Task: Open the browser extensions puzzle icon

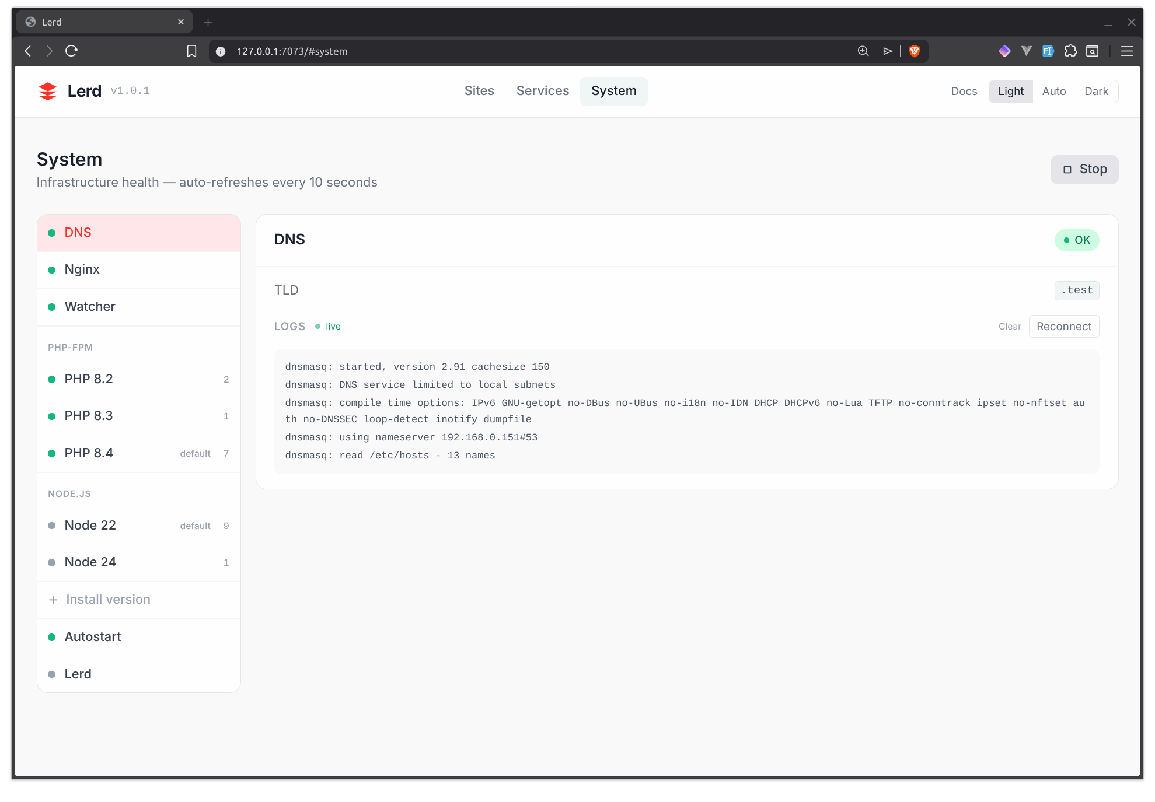Action: 1071,51
